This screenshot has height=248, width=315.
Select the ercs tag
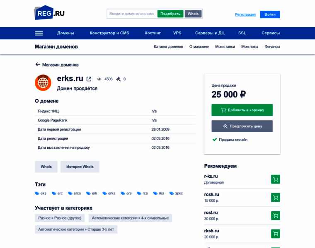point(75,193)
